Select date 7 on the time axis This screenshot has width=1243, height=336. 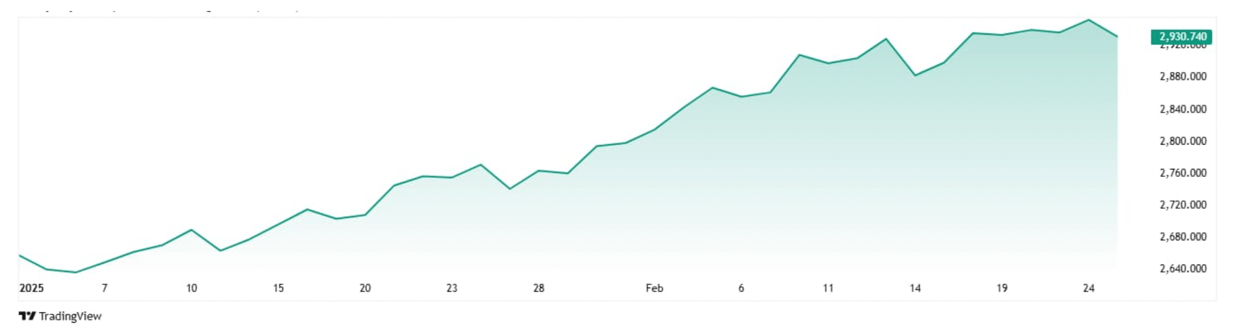[x=104, y=288]
